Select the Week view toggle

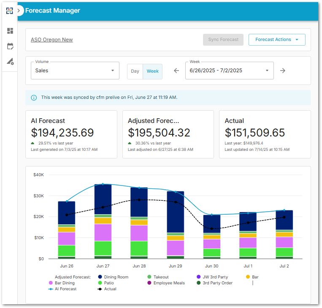(152, 71)
